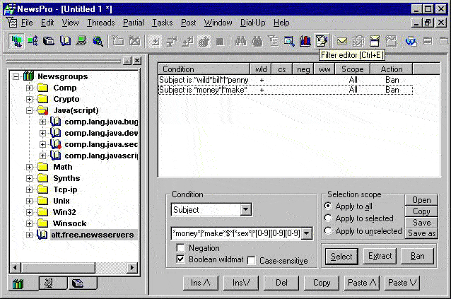Uncheck the Boolean wildmat checkbox
The width and height of the screenshot is (451, 299).
180,259
